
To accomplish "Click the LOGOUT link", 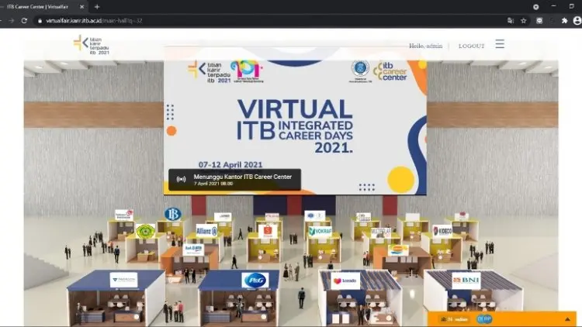I will tap(471, 46).
